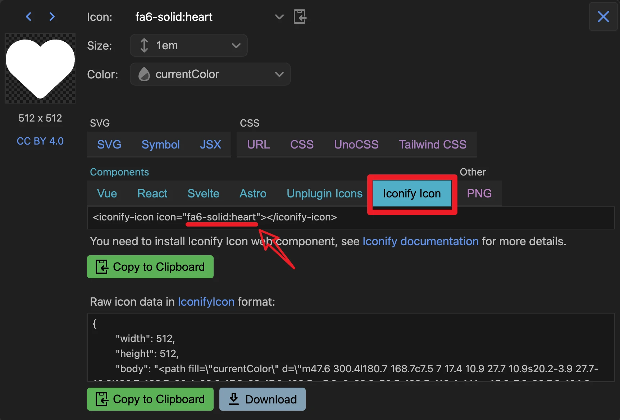Click the raw icon data JSON box
The width and height of the screenshot is (620, 420).
[351, 347]
